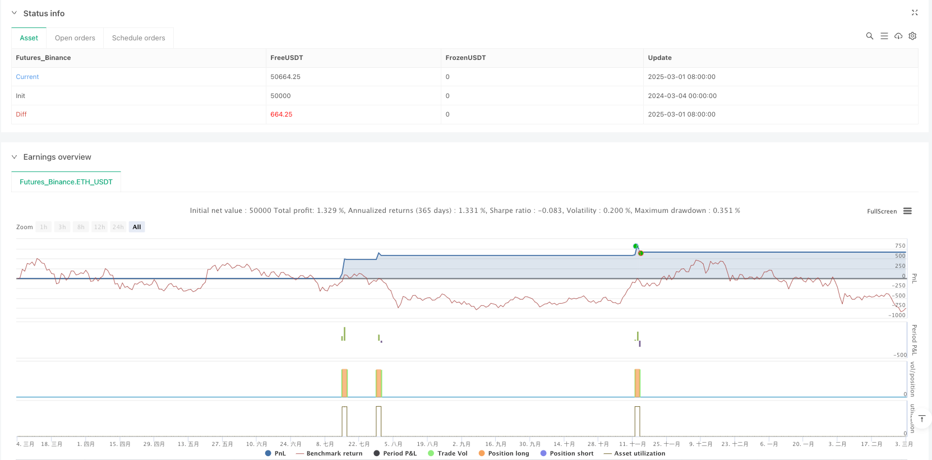Image resolution: width=932 pixels, height=460 pixels.
Task: Toggle the PnL series in legend
Action: (x=275, y=453)
